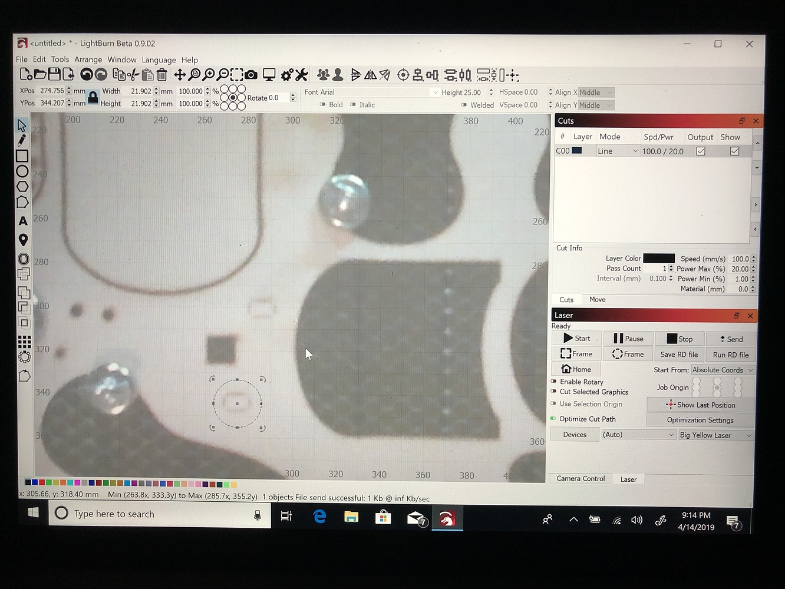
Task: Open the Mode dropdown set to Line
Action: (617, 151)
